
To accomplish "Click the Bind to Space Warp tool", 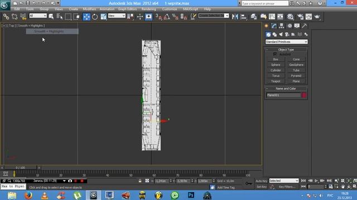I will coord(23,17).
